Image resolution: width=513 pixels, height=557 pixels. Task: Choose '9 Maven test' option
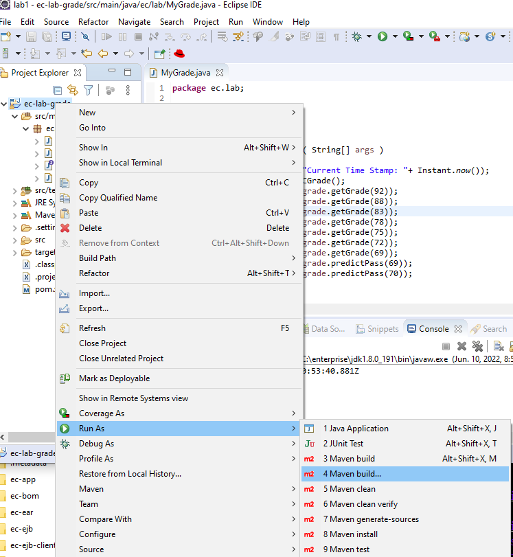(405, 549)
